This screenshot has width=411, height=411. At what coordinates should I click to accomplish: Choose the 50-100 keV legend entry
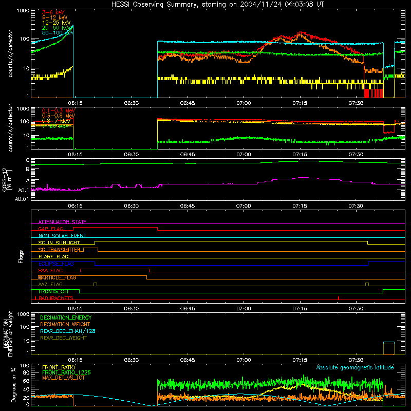[x=58, y=33]
